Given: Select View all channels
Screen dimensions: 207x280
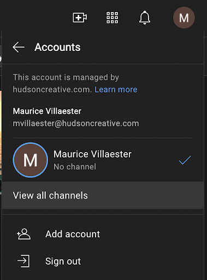Looking at the screenshot, I should coord(103,195).
